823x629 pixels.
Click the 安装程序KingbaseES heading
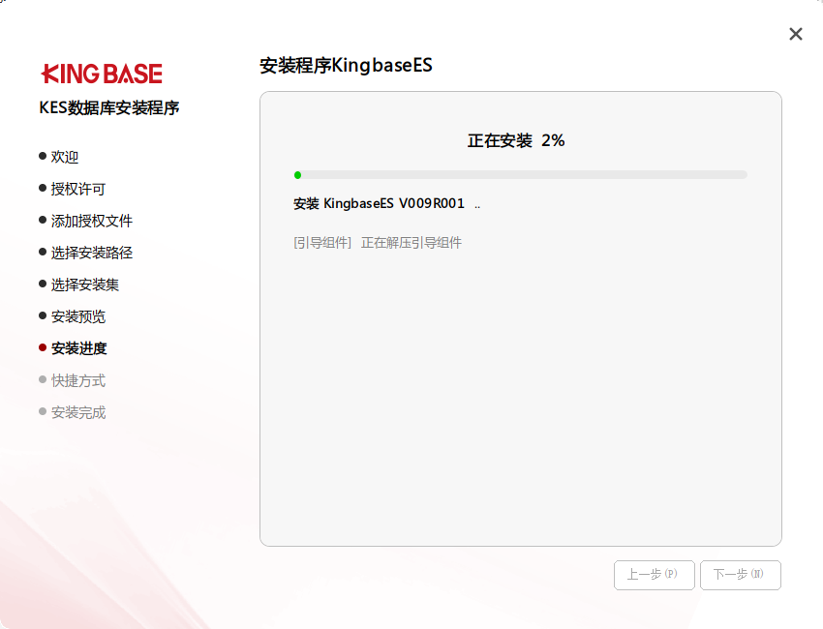click(x=346, y=66)
